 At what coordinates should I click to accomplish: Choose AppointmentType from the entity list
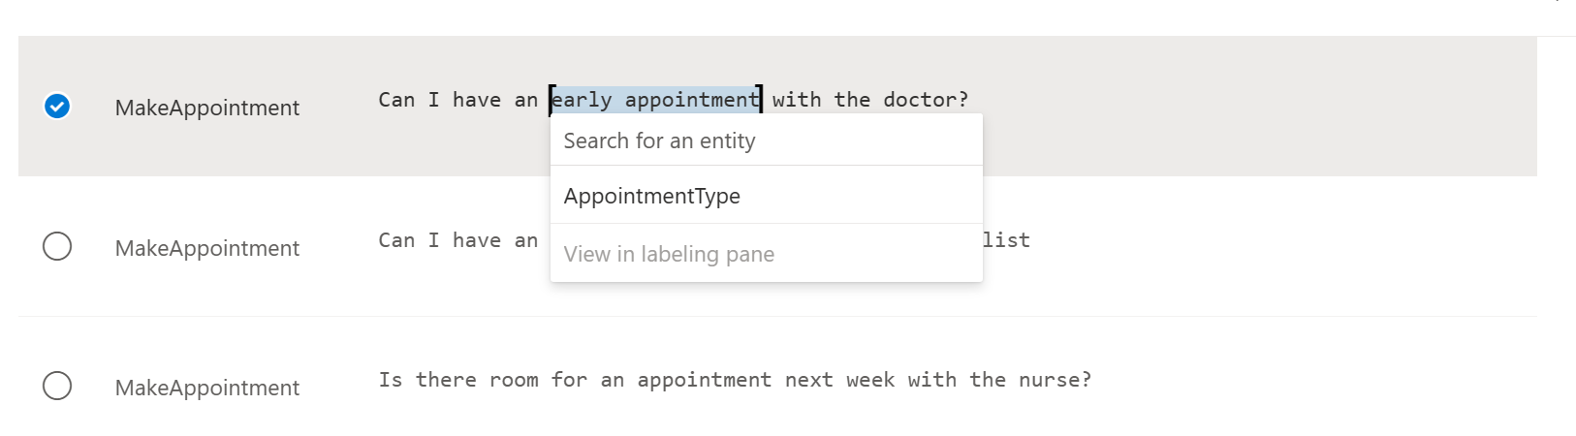pos(766,196)
